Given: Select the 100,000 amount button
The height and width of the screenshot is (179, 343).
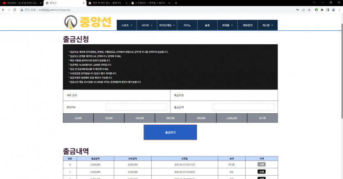Looking at the screenshot, I should tap(140, 118).
